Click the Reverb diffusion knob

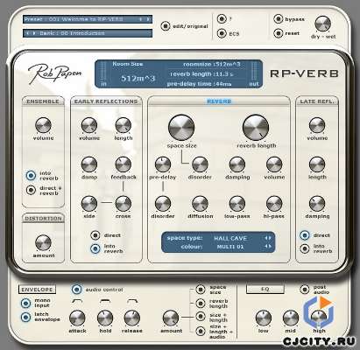tap(200, 204)
